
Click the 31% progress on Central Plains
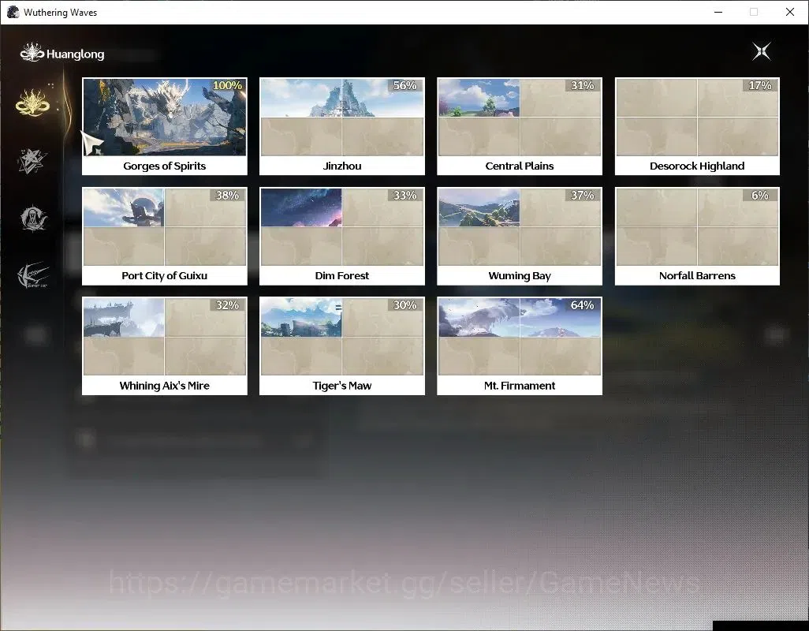[583, 86]
